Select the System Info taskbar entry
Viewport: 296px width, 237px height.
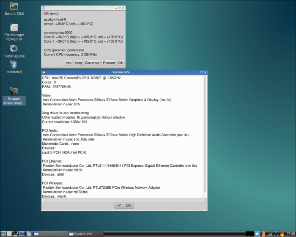(86, 234)
